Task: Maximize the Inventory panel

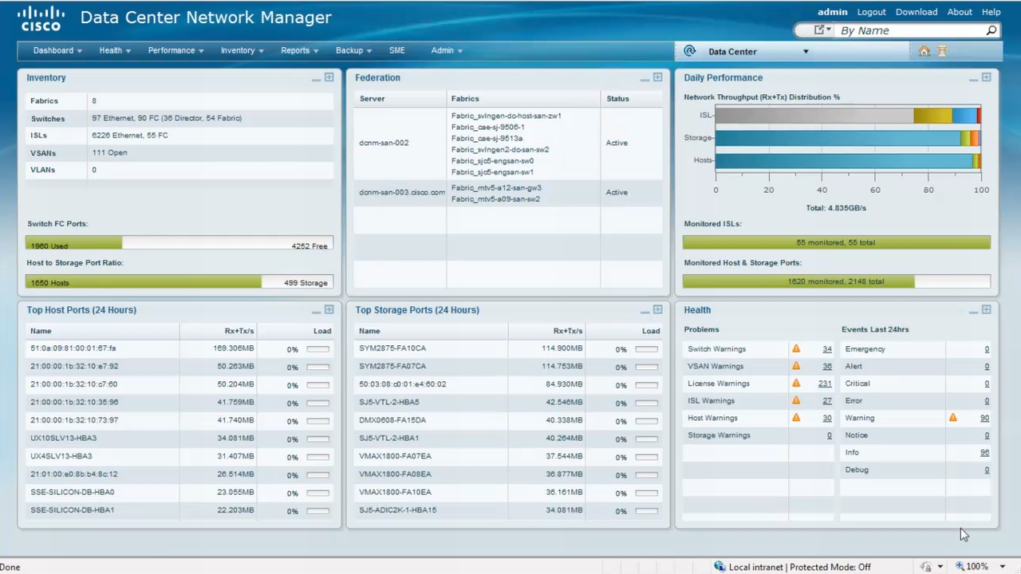Action: point(329,77)
